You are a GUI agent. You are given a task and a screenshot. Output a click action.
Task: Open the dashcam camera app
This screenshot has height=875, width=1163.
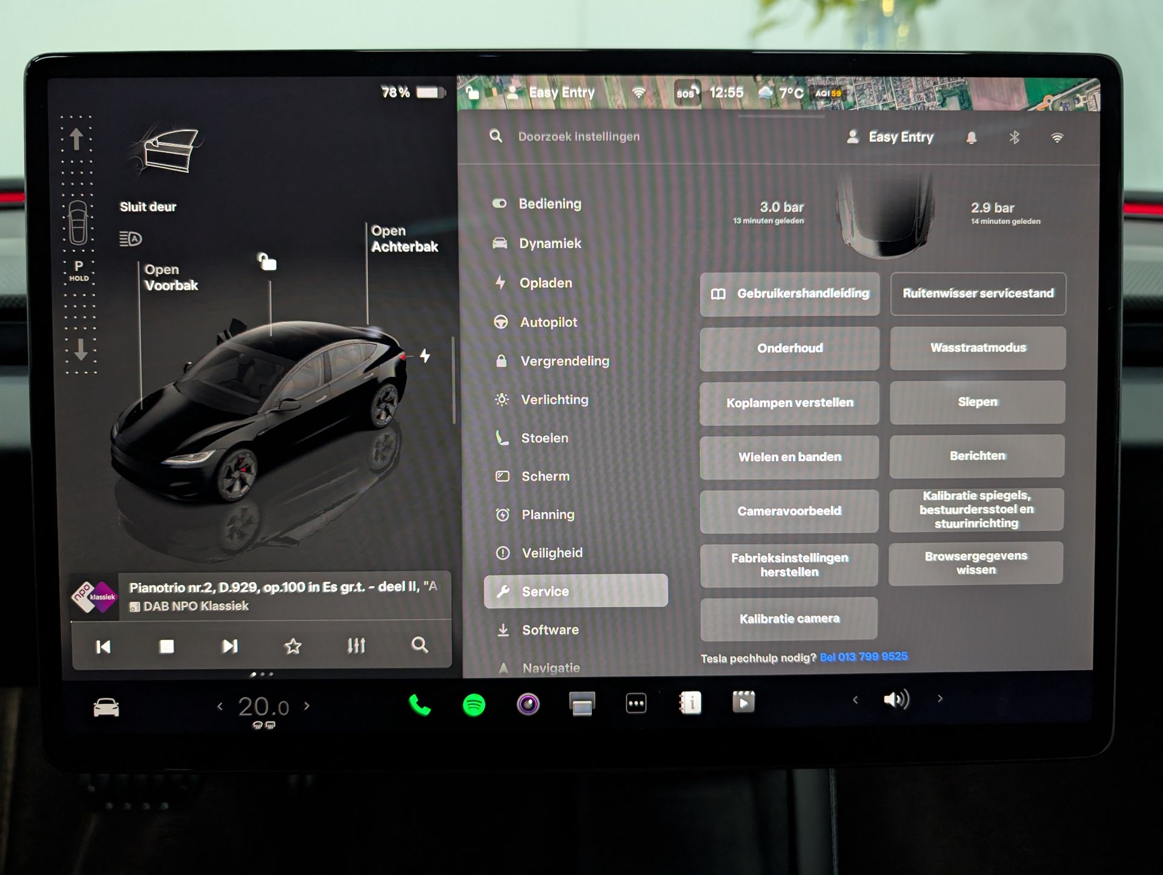tap(528, 704)
